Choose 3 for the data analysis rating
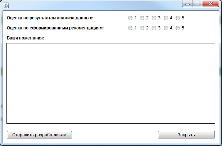 pyautogui.click(x=154, y=18)
